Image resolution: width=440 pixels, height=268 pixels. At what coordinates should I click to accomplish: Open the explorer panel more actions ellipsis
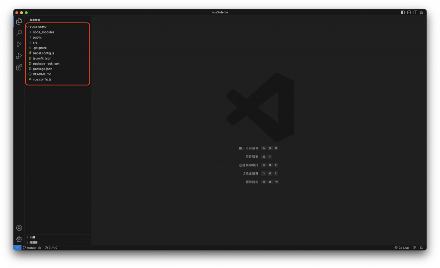click(x=86, y=20)
